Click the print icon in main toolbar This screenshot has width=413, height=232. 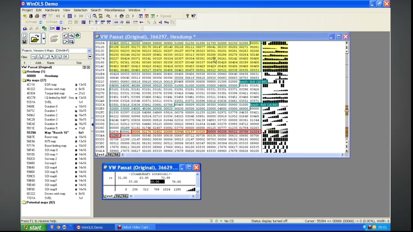point(37,16)
